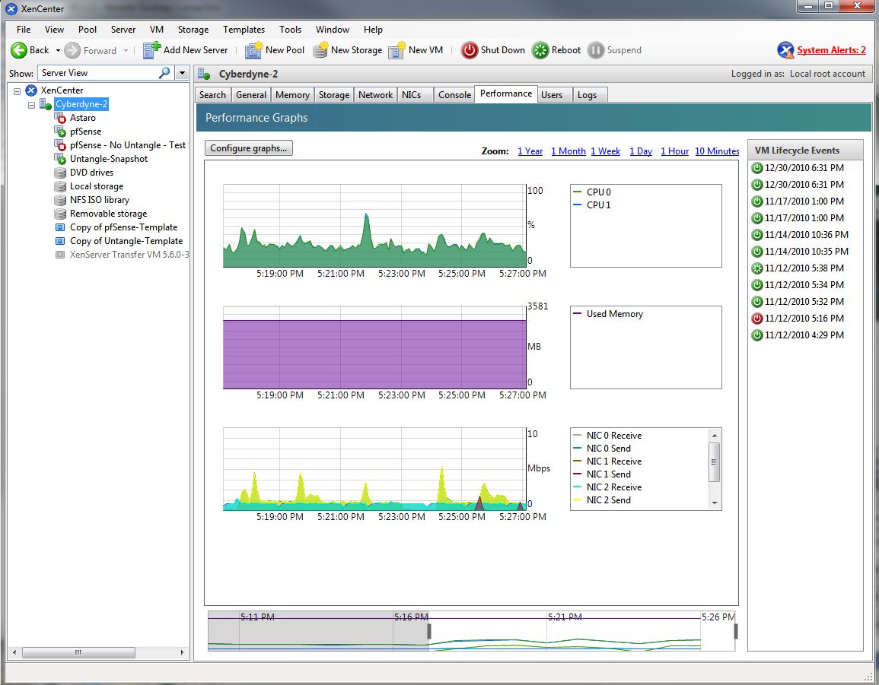Open the Server View dropdown arrow

182,73
